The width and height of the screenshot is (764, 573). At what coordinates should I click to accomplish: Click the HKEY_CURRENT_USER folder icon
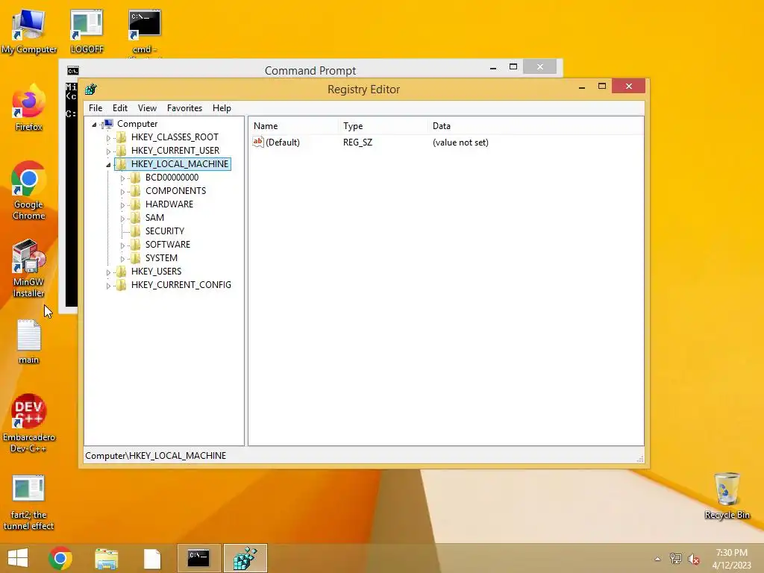coord(122,151)
